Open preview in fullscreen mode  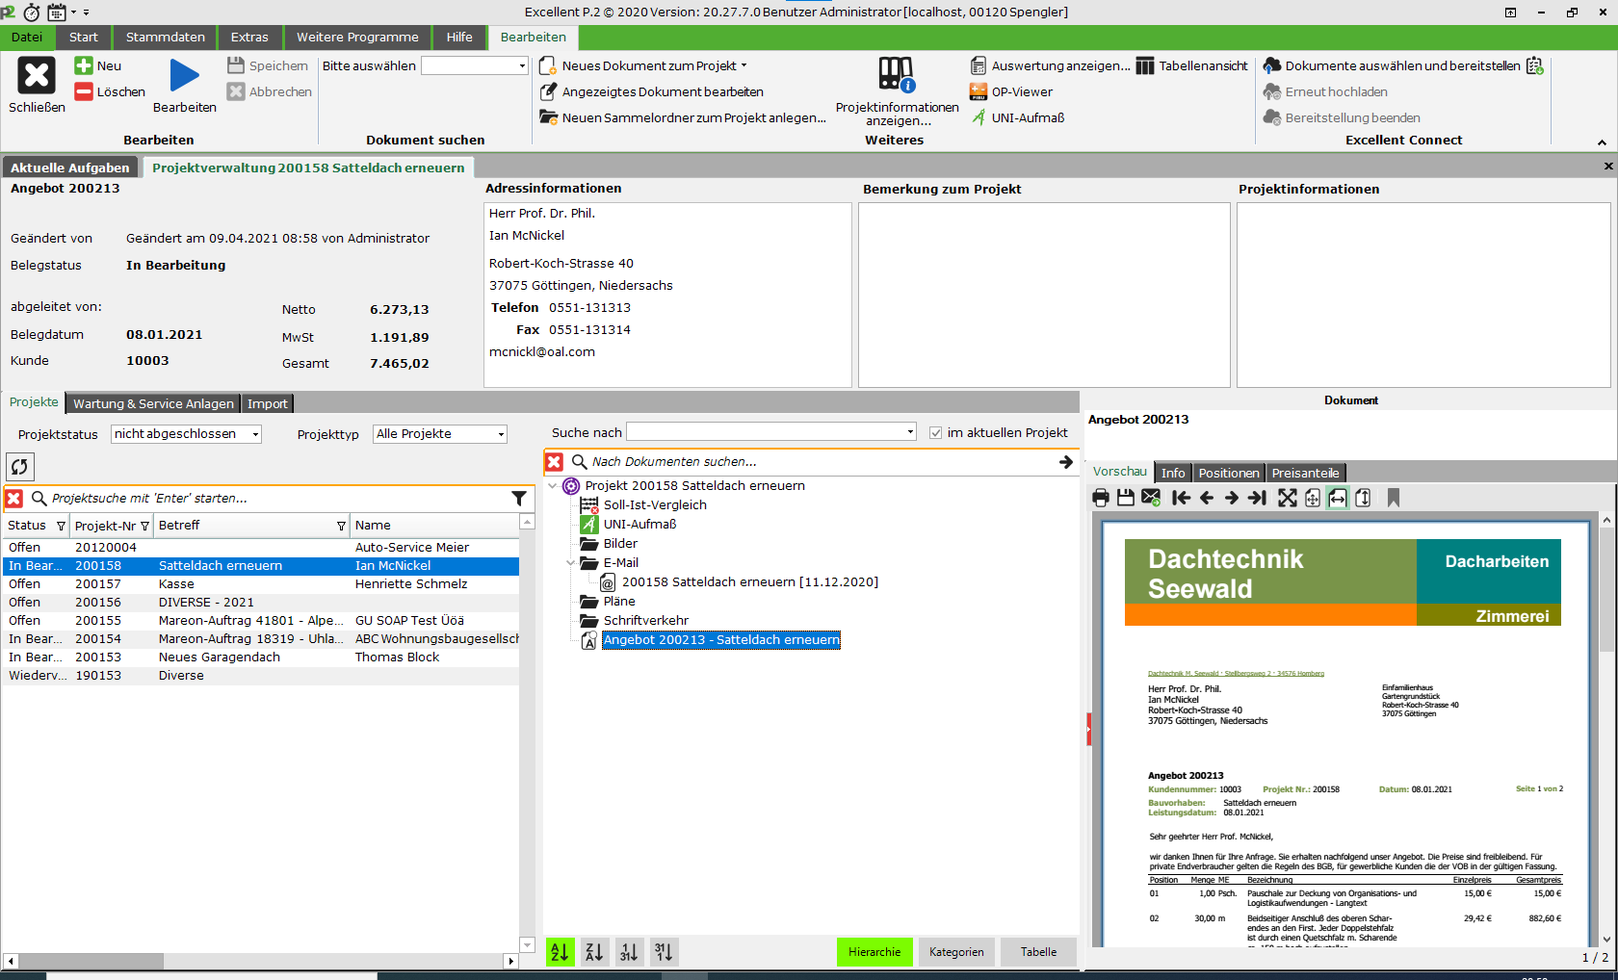point(1288,498)
